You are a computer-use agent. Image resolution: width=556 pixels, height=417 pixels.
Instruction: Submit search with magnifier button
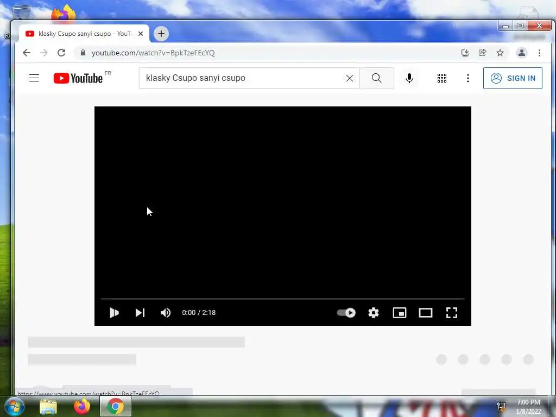(x=377, y=78)
